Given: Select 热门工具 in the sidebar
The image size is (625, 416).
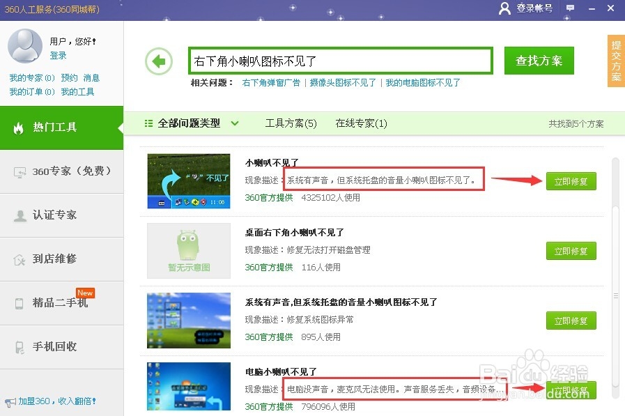Looking at the screenshot, I should pyautogui.click(x=62, y=128).
